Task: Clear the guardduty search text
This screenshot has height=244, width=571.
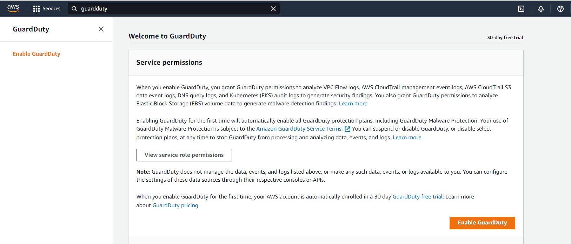Action: [x=273, y=9]
